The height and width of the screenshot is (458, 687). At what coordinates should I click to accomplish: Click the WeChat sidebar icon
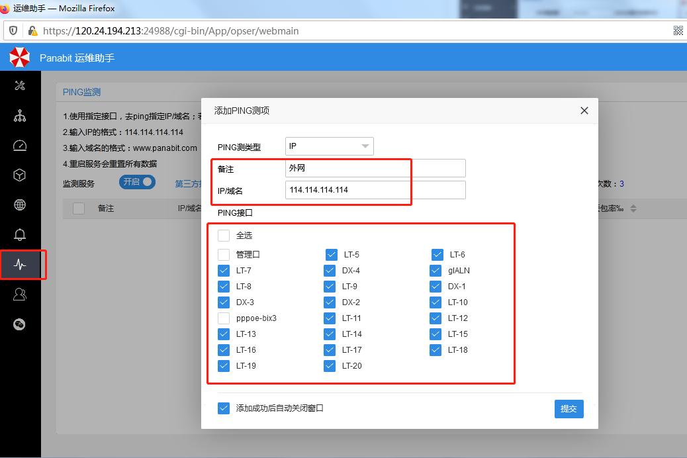(x=20, y=324)
